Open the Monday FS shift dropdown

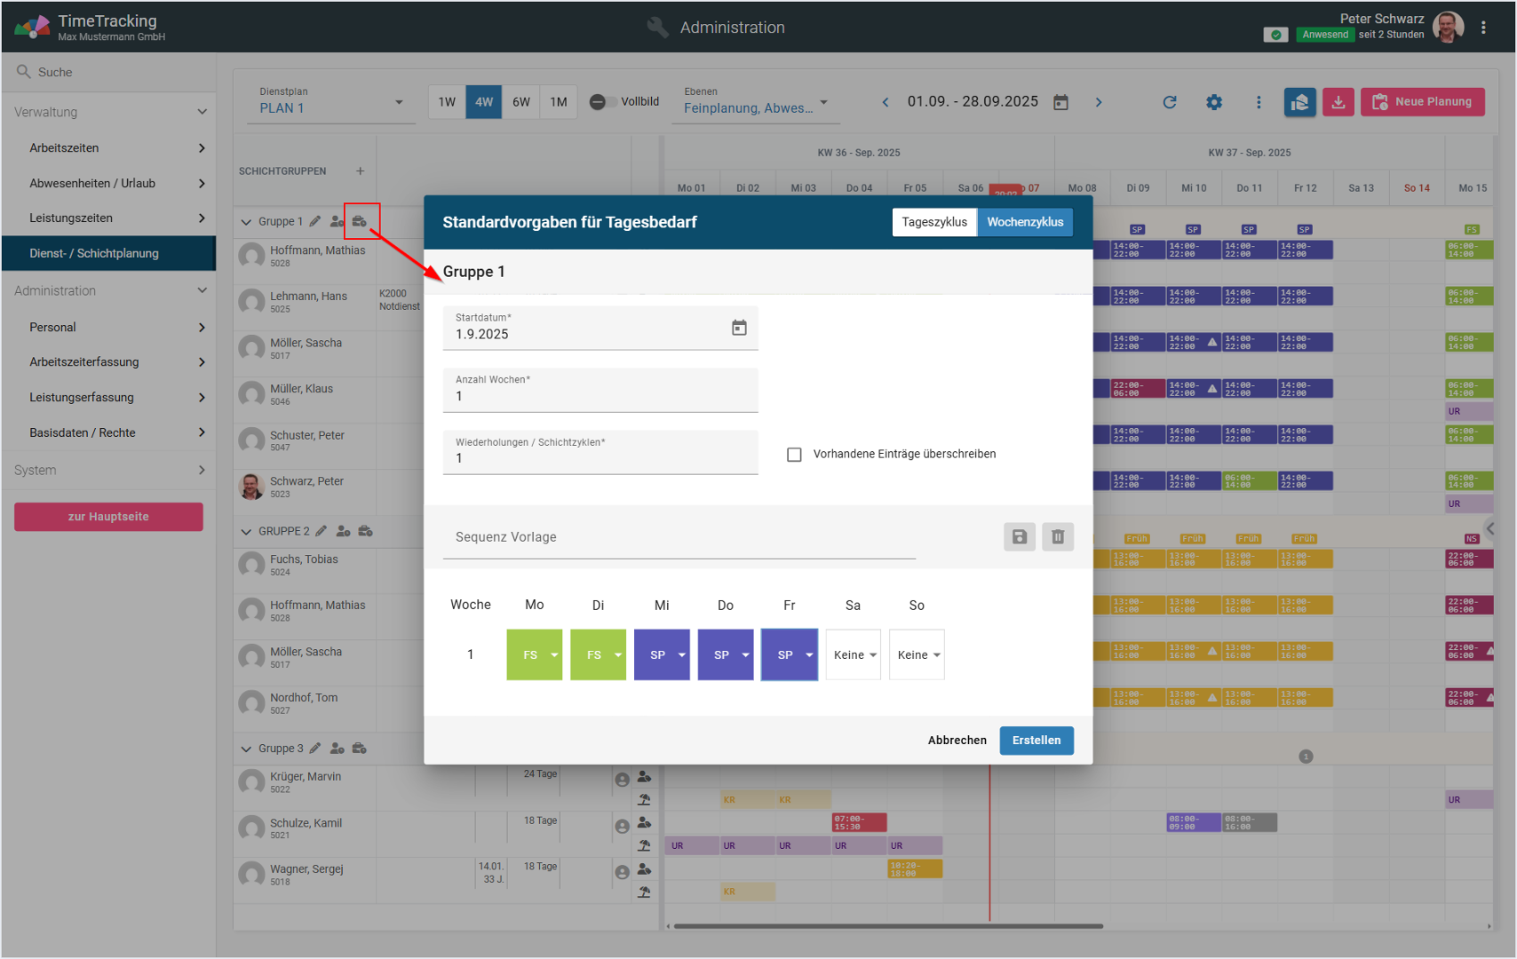click(x=535, y=655)
